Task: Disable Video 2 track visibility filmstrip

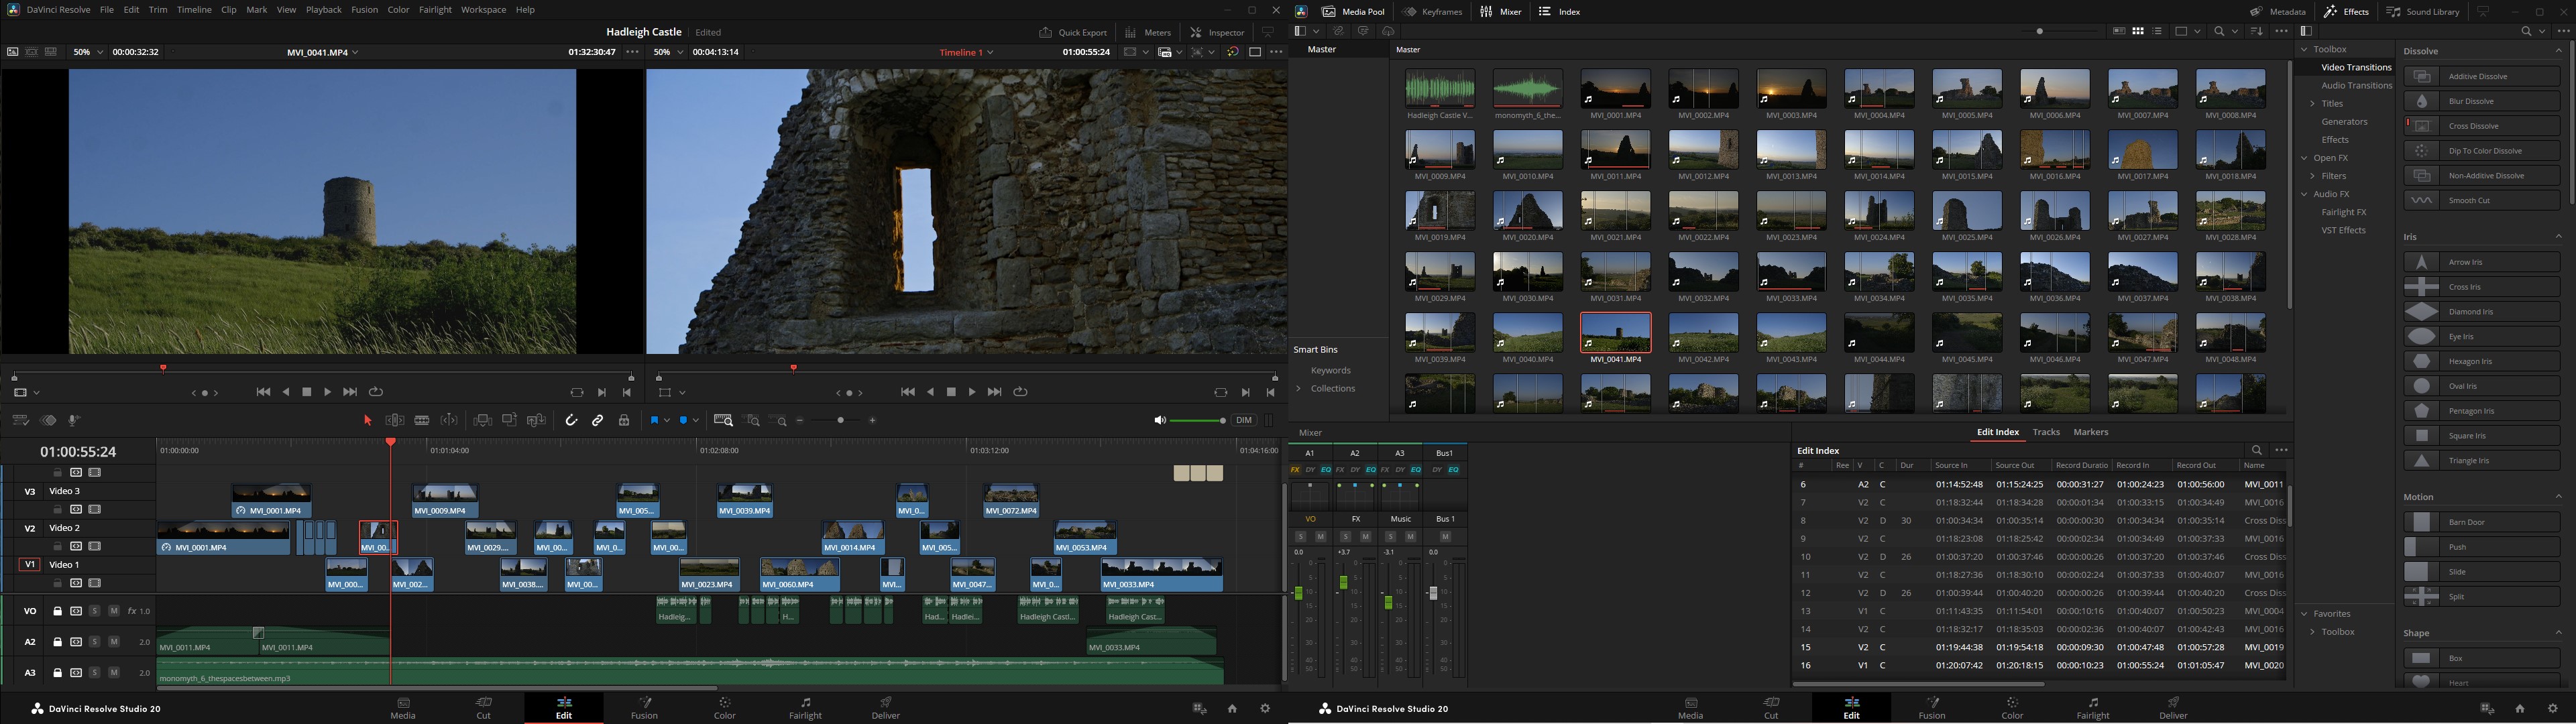Action: pyautogui.click(x=95, y=547)
